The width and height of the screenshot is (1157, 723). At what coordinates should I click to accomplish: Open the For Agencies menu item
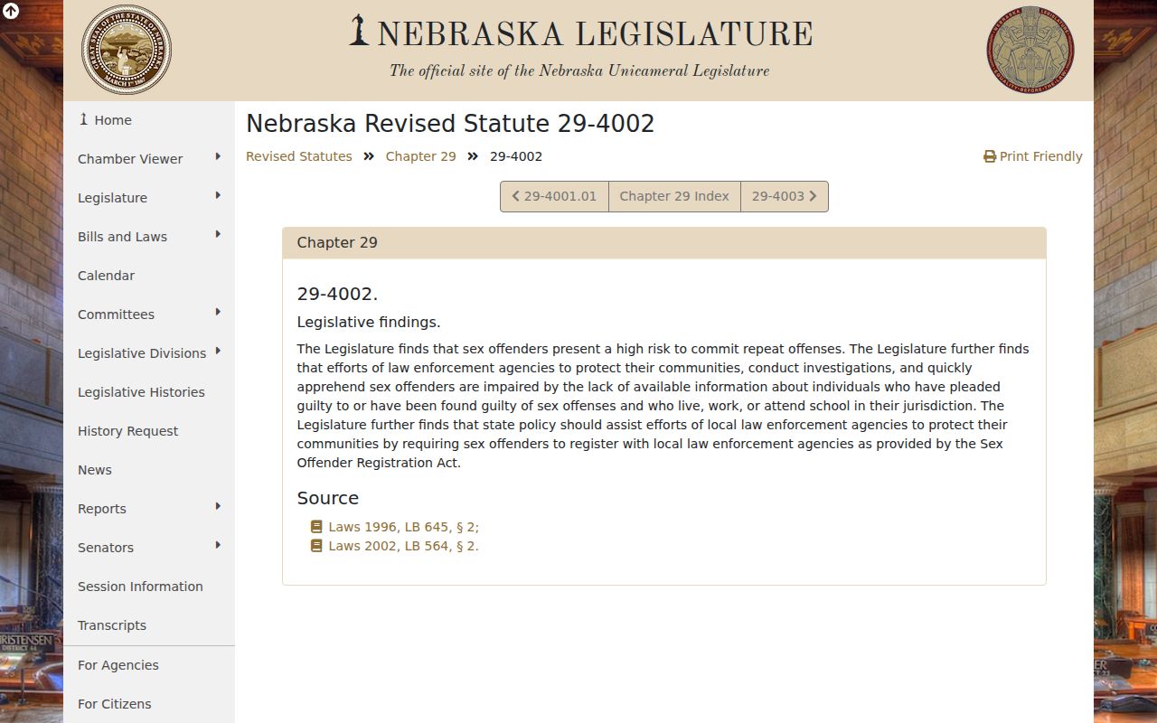(149, 665)
